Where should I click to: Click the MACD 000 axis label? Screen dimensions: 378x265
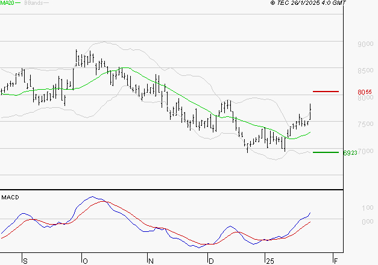click(x=368, y=222)
